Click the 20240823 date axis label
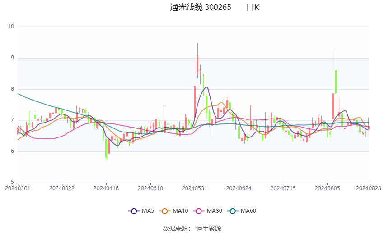The height and width of the screenshot is (233, 384). tap(368, 188)
